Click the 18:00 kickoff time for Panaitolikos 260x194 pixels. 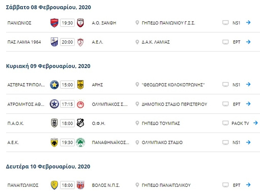[x=67, y=185]
